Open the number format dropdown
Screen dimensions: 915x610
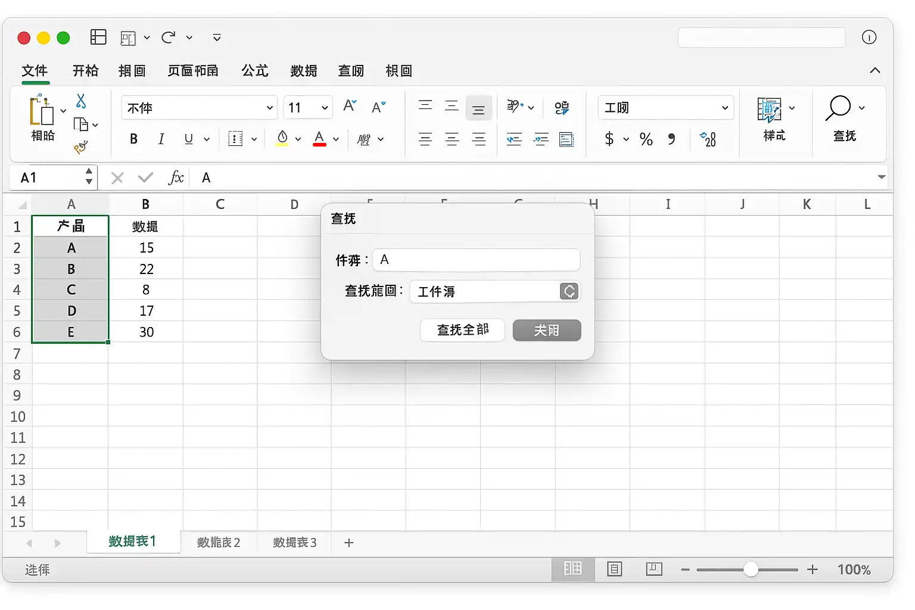(665, 108)
